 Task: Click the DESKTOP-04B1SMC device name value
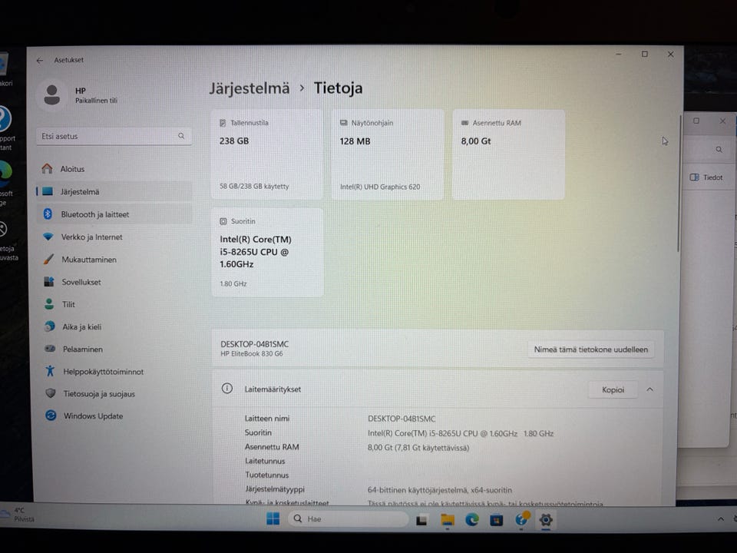point(402,419)
